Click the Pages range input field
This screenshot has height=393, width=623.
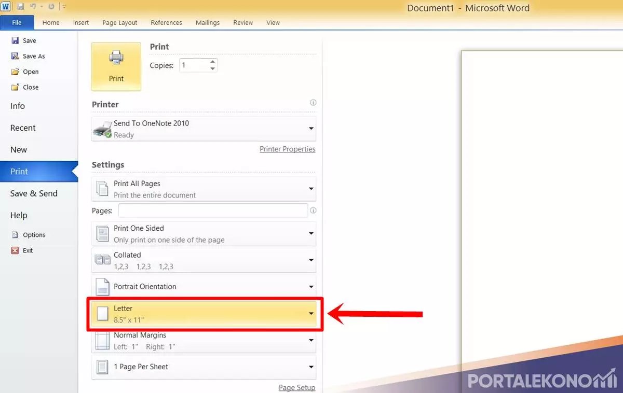click(x=213, y=210)
